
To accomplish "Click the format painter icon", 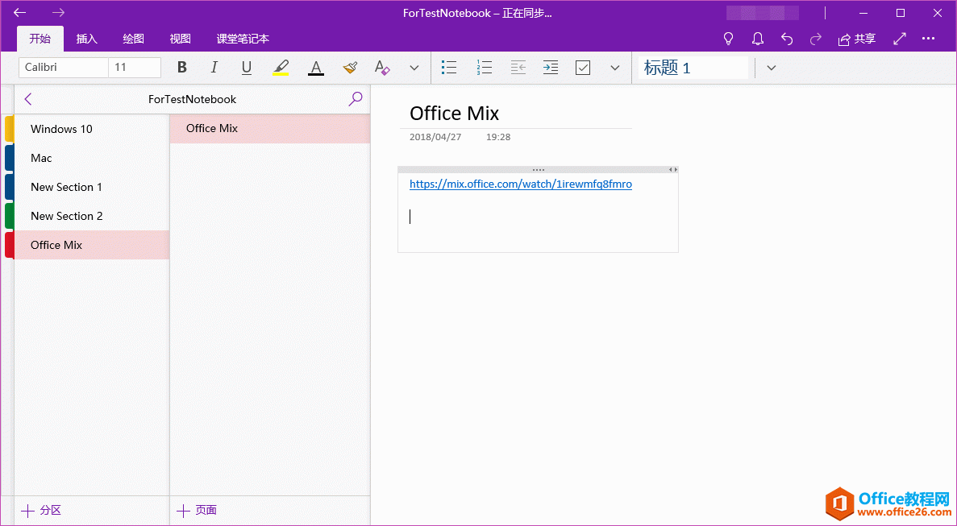I will pos(350,67).
